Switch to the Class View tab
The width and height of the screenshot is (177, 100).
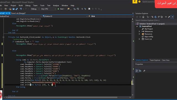pyautogui.click(x=166, y=60)
